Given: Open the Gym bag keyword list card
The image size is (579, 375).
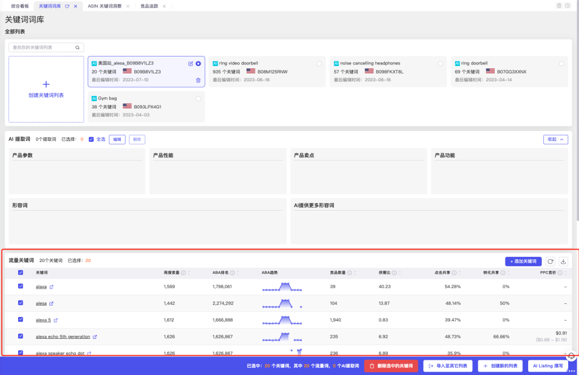Looking at the screenshot, I should coord(146,107).
